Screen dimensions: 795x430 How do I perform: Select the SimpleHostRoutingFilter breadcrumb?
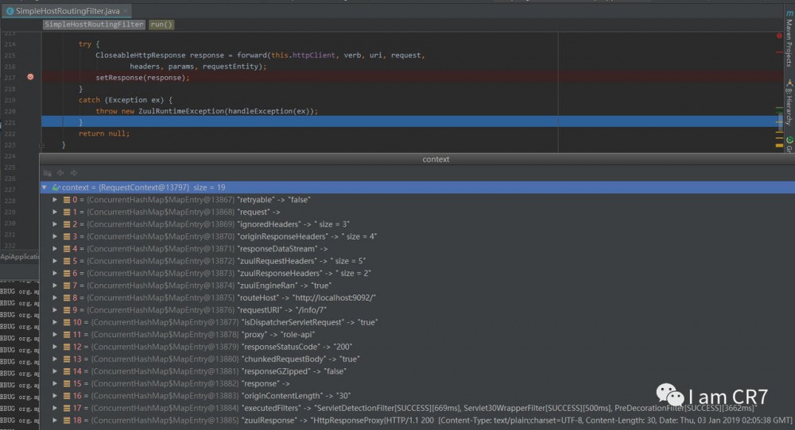pyautogui.click(x=94, y=25)
